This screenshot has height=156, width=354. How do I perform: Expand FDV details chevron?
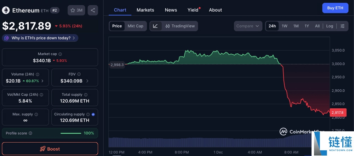pyautogui.click(x=87, y=81)
